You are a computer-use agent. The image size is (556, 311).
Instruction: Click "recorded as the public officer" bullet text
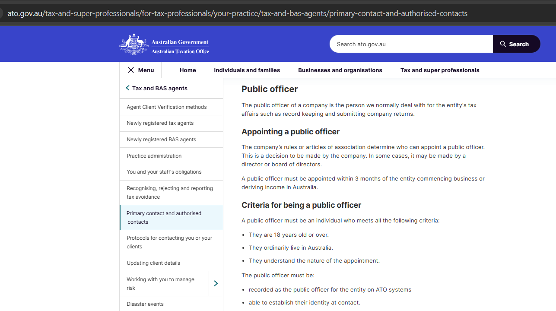tap(330, 290)
